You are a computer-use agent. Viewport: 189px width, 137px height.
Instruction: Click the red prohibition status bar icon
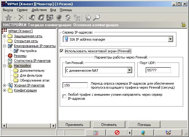[x=117, y=133]
